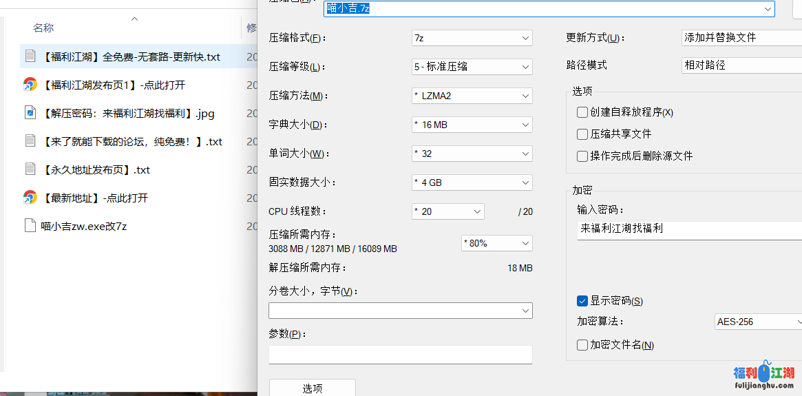Open the 加密算法 AES-256 dropdown
Image resolution: width=802 pixels, height=396 pixels.
coord(757,322)
